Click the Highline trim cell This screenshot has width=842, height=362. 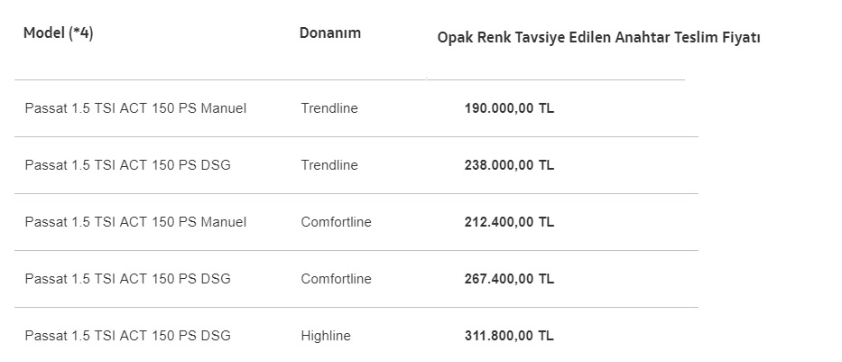326,336
